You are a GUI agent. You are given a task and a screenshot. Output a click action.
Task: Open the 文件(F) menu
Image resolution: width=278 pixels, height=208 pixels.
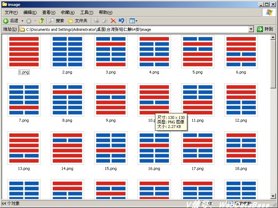click(x=11, y=12)
